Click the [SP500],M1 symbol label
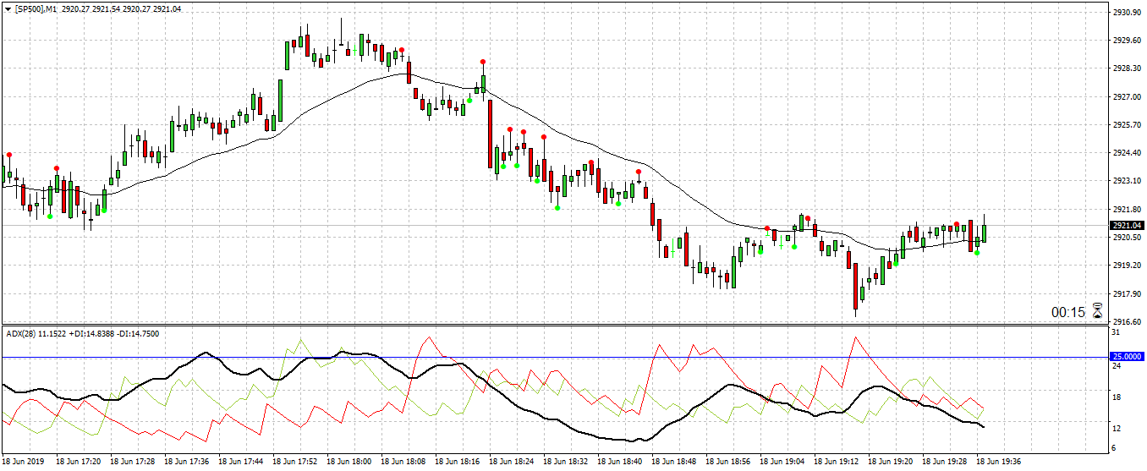Screen dimensions: 1147x471 click(x=36, y=8)
